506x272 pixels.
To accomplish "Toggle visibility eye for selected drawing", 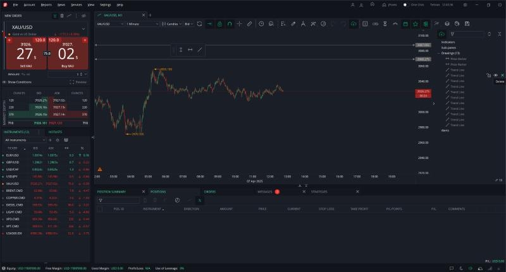I will pos(496,75).
